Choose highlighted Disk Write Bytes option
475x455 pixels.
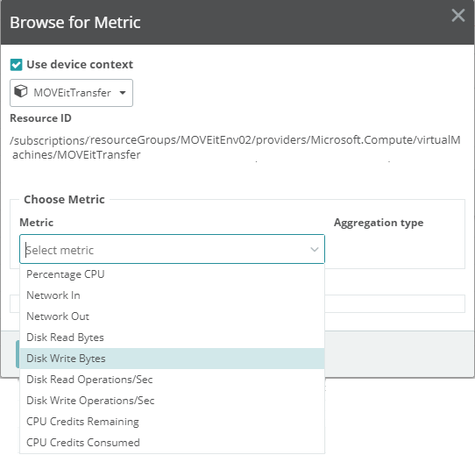click(172, 359)
